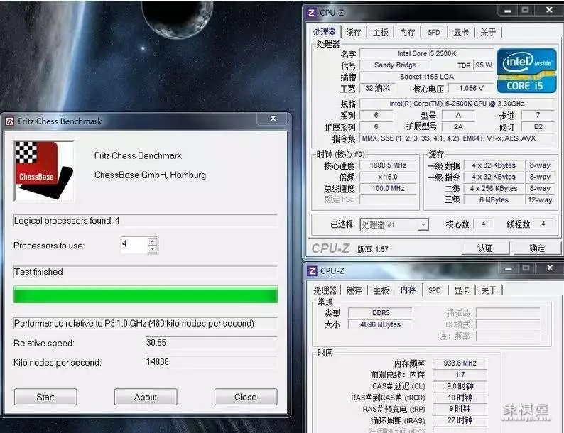Open the 显卡 tab in upper CPU-Z window
This screenshot has height=433, width=564.
coord(461,33)
